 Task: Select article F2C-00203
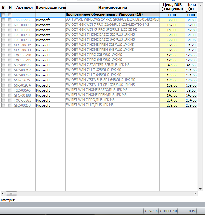point(22,40)
